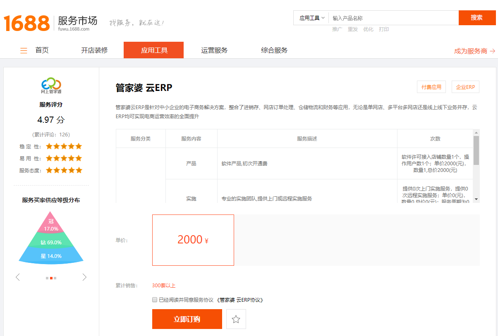Click the 服务内容 table header
Image resolution: width=498 pixels, height=336 pixels.
[x=192, y=139]
